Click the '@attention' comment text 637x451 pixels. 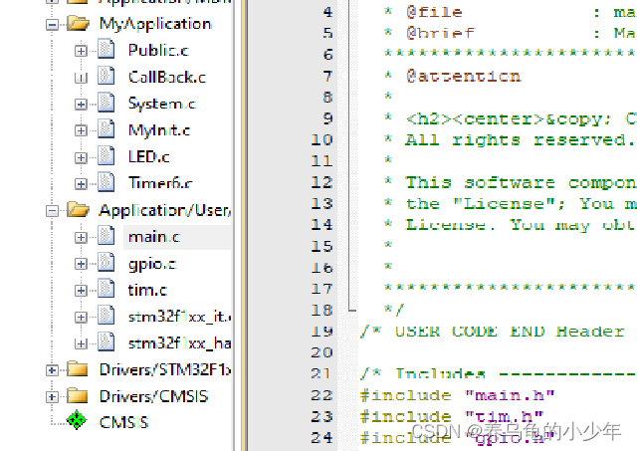click(x=463, y=76)
